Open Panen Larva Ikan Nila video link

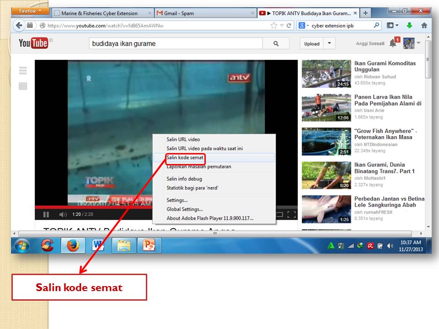[x=388, y=100]
